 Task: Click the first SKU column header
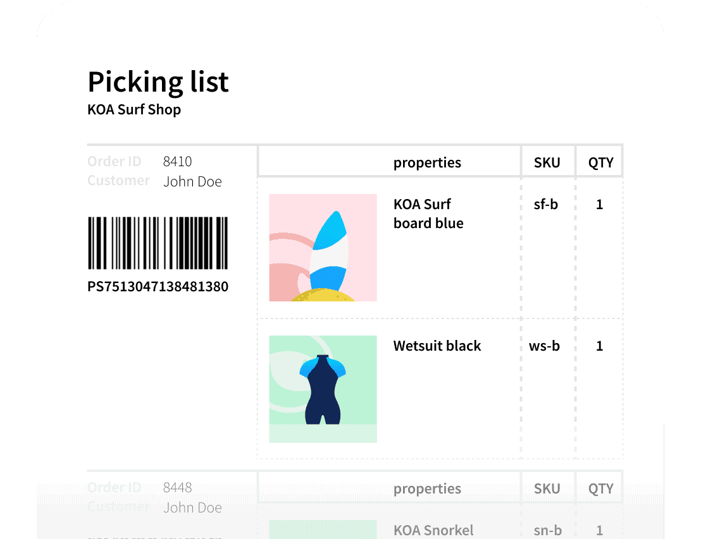point(547,162)
